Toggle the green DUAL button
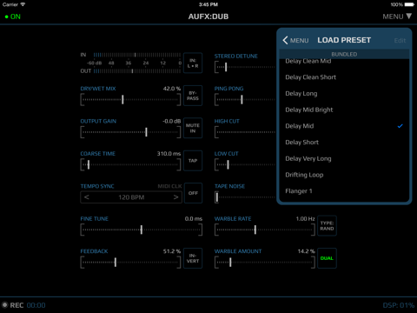Viewport: 417px width, 313px height. [327, 258]
